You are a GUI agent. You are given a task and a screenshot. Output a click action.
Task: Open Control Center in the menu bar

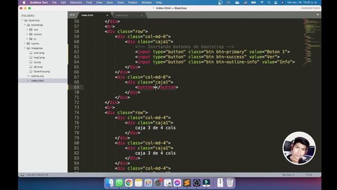[276, 3]
